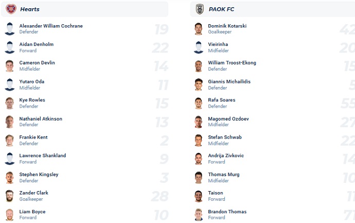This screenshot has width=355, height=223.
Task: Select Giannis Michailidis from PAOK lineup
Action: point(229,81)
